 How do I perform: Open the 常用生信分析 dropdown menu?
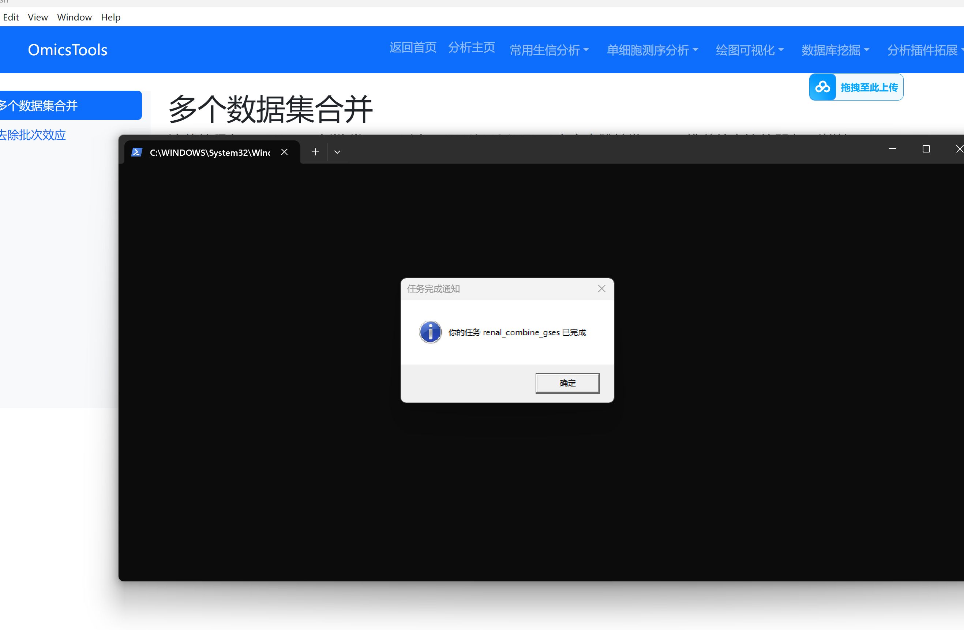pos(549,50)
